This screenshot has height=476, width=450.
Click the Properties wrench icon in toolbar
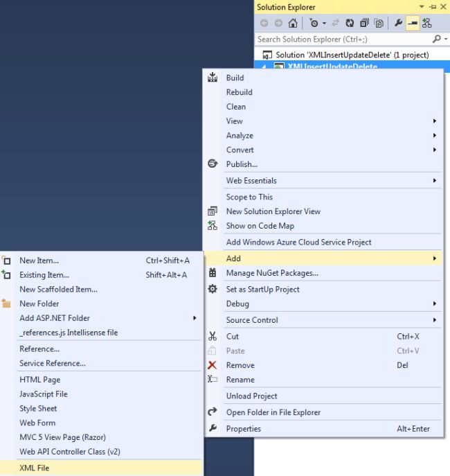pyautogui.click(x=398, y=23)
